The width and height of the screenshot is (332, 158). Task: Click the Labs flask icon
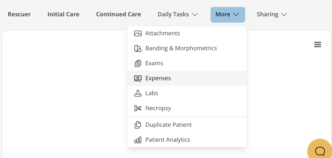[138, 93]
